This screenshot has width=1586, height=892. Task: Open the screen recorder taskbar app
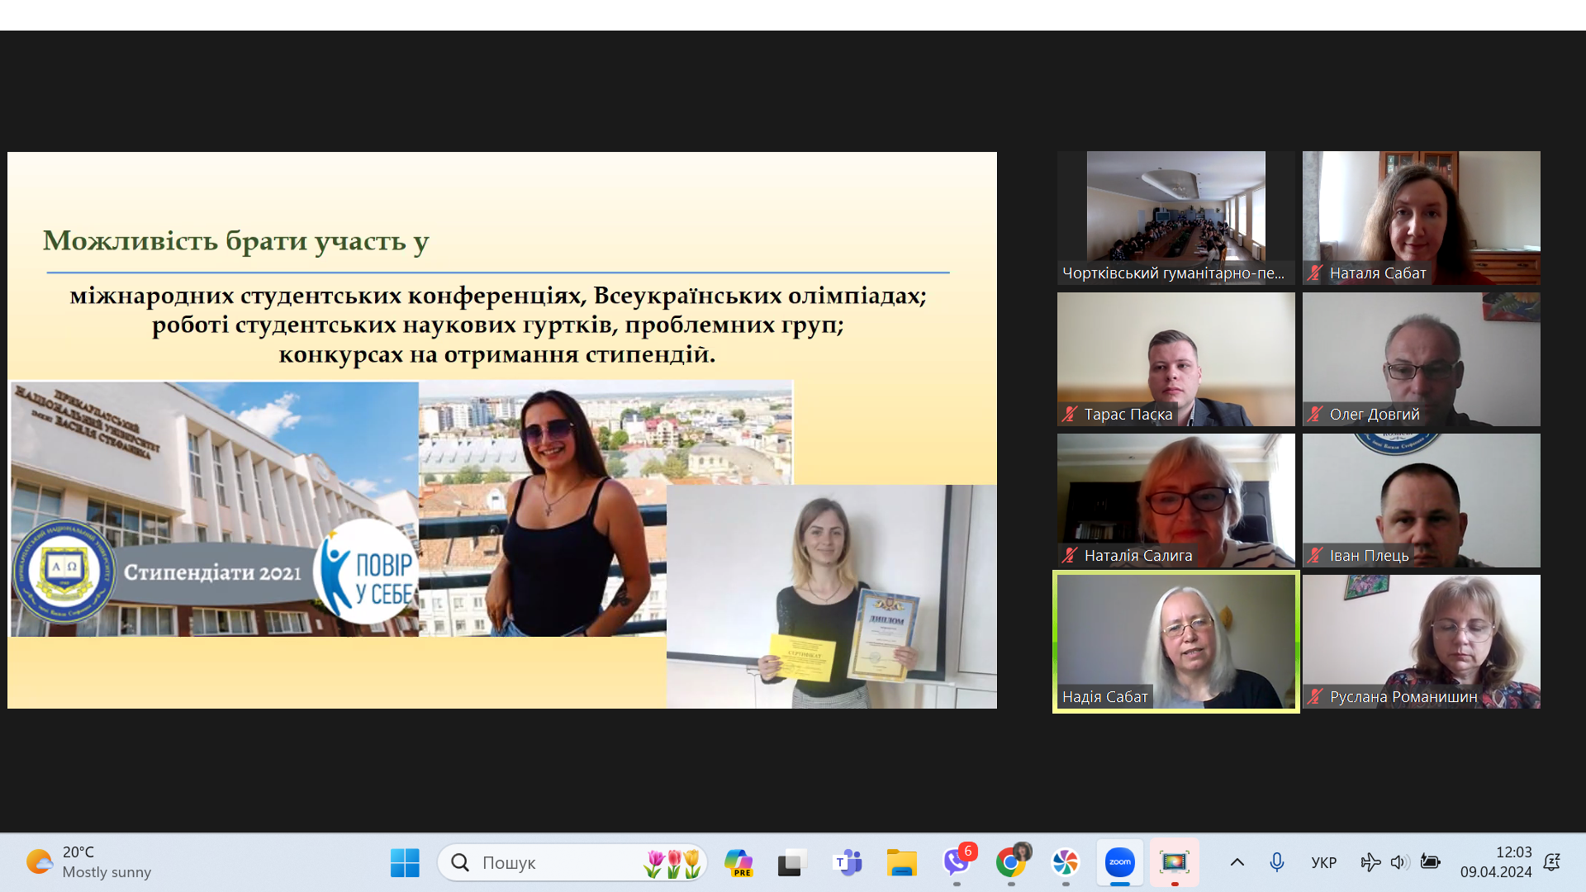[x=1174, y=862]
